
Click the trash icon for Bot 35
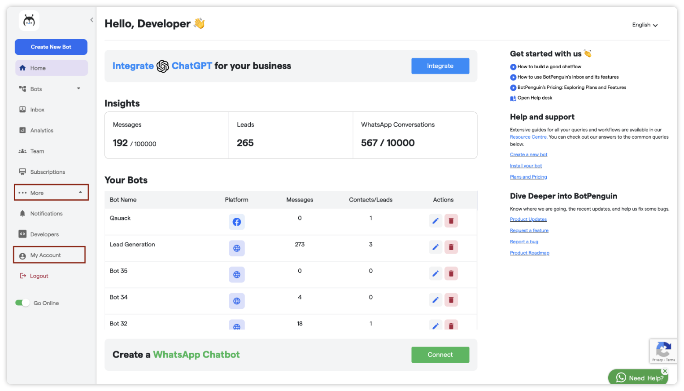pos(451,274)
